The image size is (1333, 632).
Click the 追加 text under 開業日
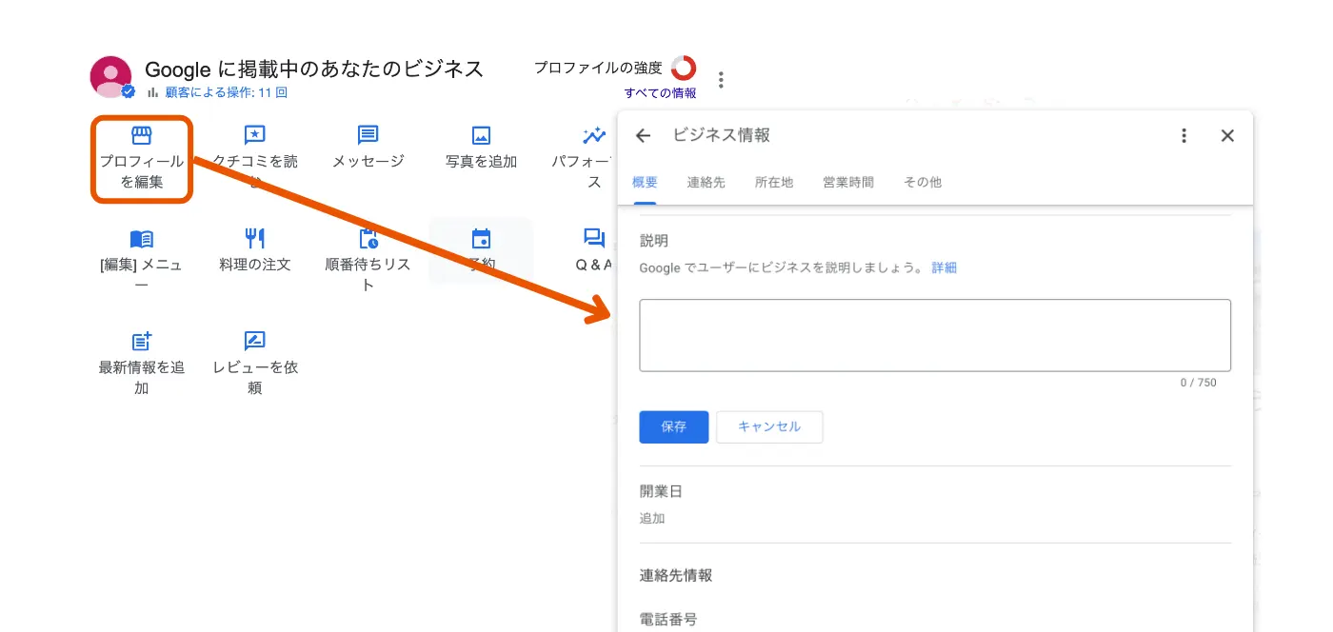(652, 519)
